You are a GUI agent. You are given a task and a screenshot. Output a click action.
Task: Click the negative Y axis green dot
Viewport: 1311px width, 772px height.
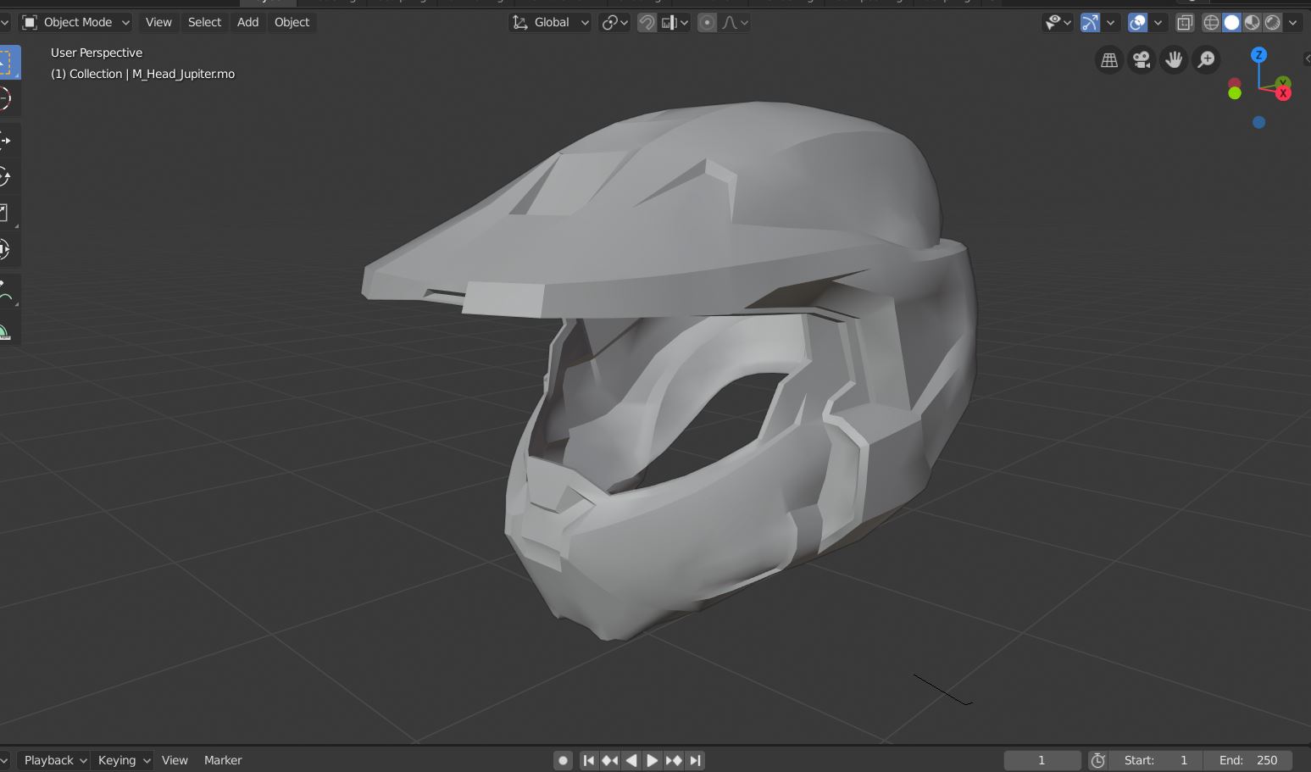click(1235, 93)
